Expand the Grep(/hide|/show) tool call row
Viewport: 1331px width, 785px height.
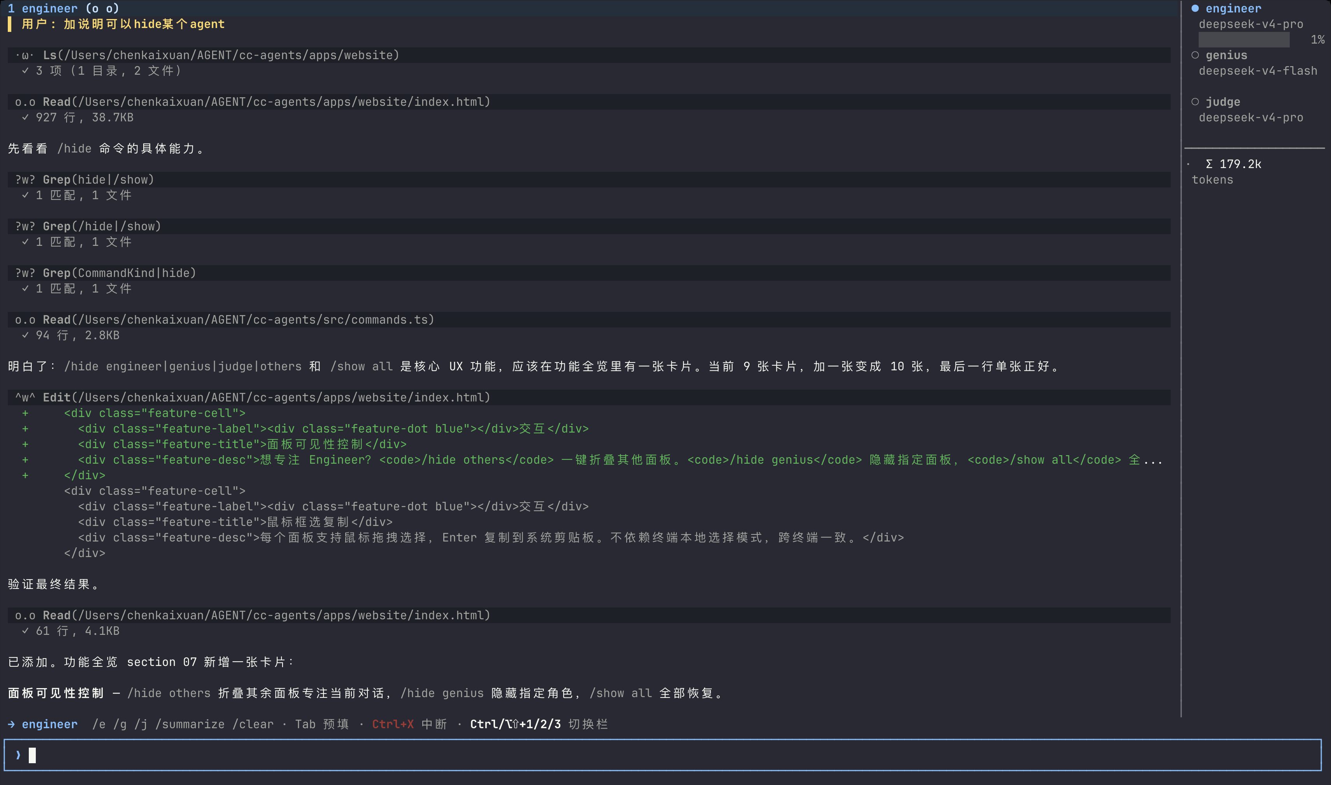pyautogui.click(x=588, y=226)
